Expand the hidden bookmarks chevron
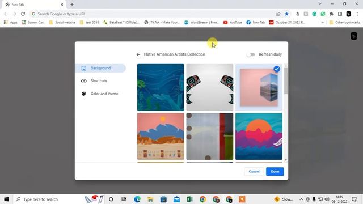Screen dimensions: 363x204 322,23
